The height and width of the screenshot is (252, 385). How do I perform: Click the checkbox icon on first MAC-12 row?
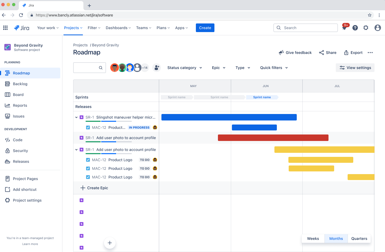point(88,127)
